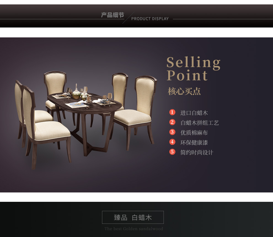273x237 pixels.
Task: Click the red number 4 badge
Action: [x=172, y=142]
